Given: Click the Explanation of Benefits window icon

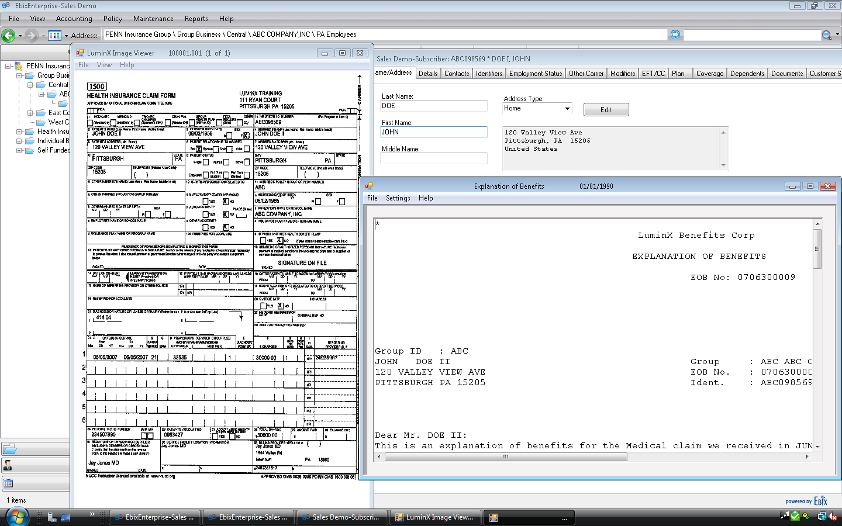Looking at the screenshot, I should click(369, 186).
